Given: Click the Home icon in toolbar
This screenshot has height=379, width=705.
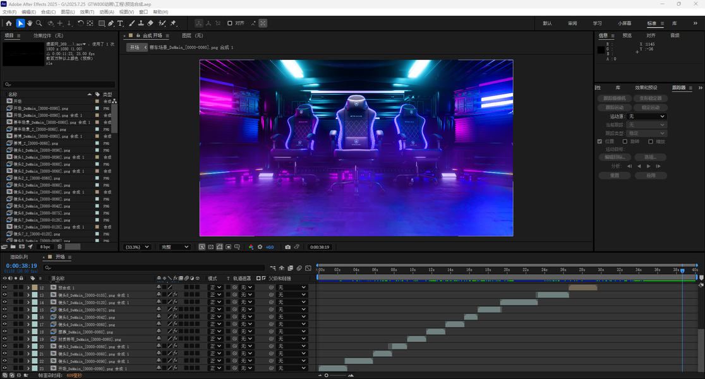Looking at the screenshot, I should pyautogui.click(x=9, y=23).
